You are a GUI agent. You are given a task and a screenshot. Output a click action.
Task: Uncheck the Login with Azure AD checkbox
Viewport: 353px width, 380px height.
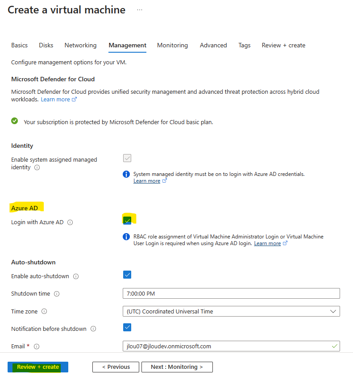tap(127, 221)
